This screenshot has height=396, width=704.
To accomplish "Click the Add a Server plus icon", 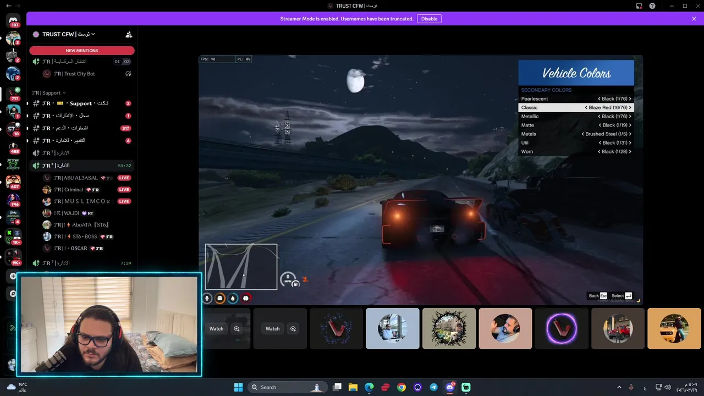I will [x=13, y=276].
